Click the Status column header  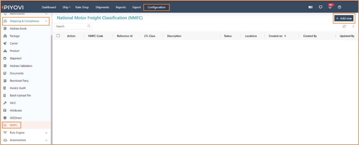[228, 36]
